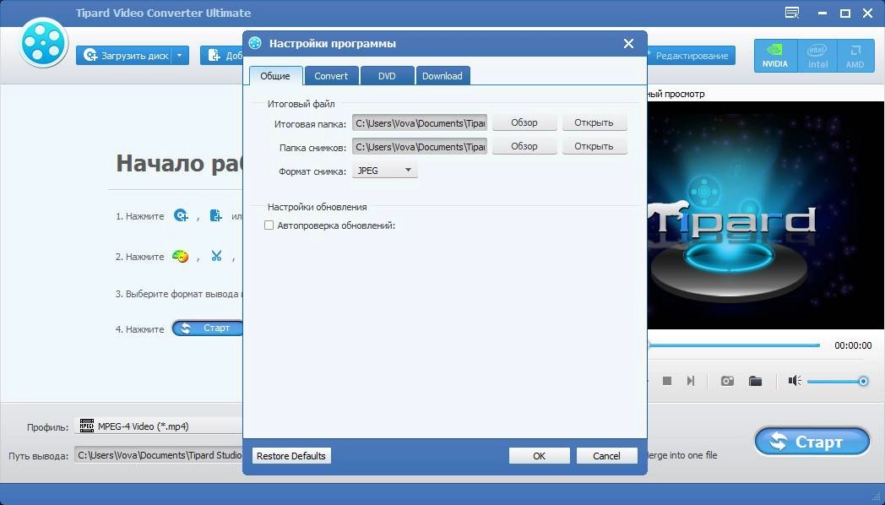Click the load disc icon in step 1
This screenshot has width=885, height=505.
click(x=181, y=215)
